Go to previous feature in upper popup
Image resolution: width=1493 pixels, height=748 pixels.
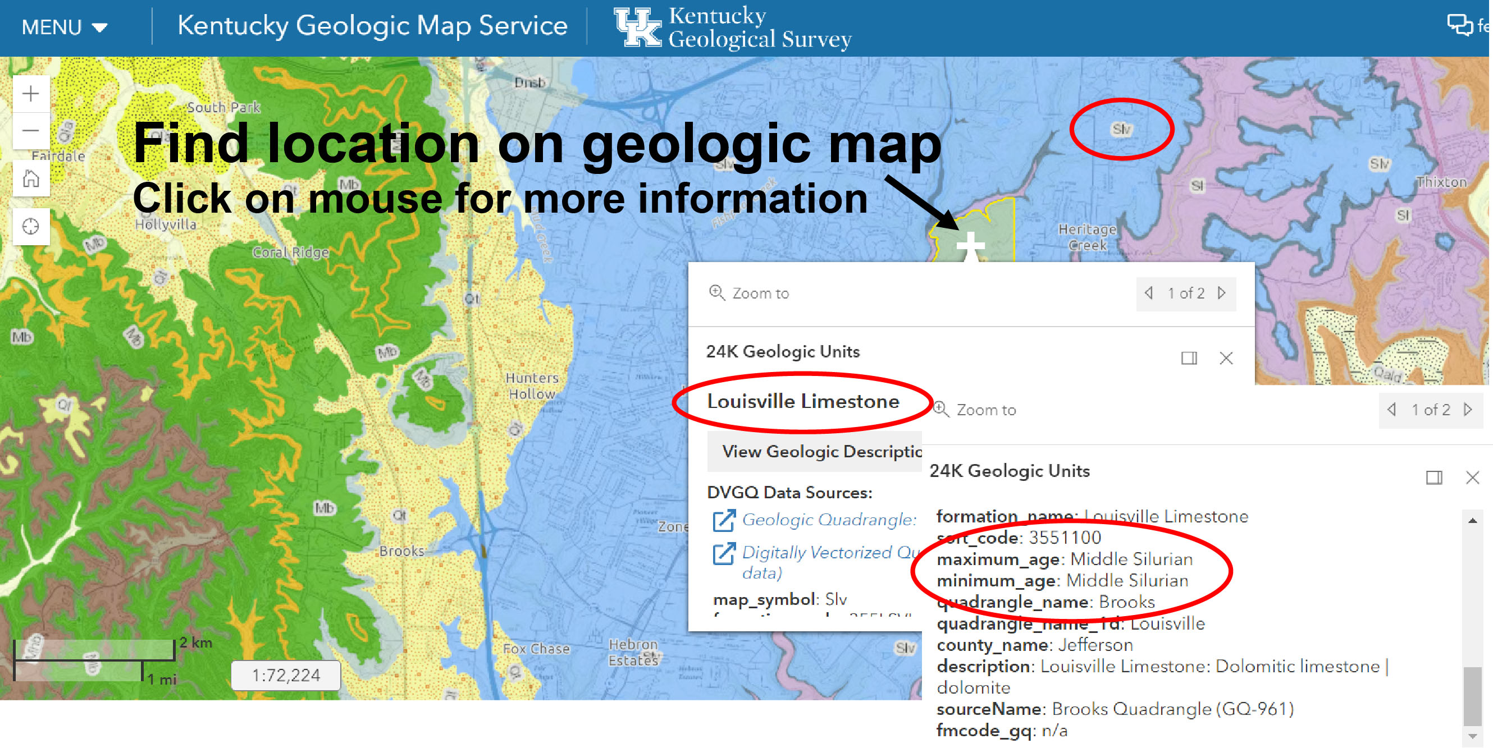1149,293
